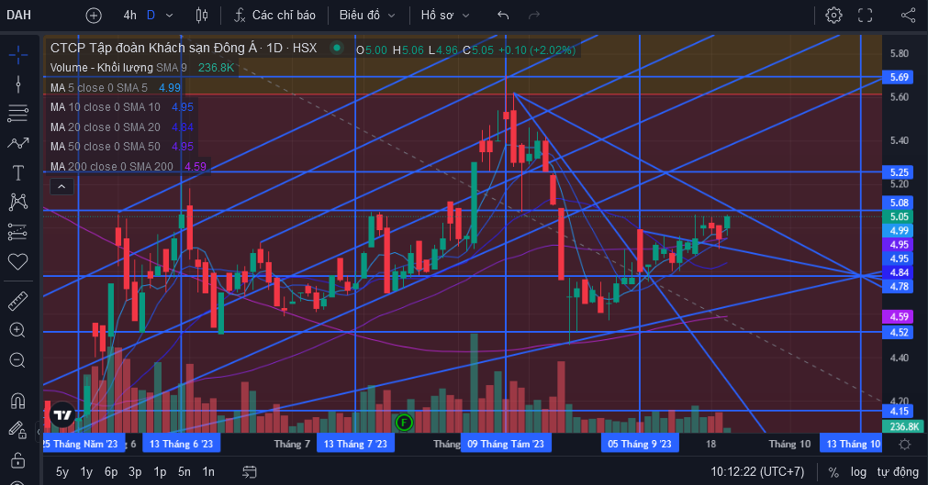Enter fullscreen chart mode
This screenshot has height=485, width=928.
[866, 16]
